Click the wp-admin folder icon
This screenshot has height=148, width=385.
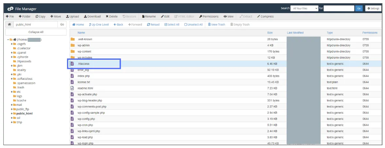[73, 45]
